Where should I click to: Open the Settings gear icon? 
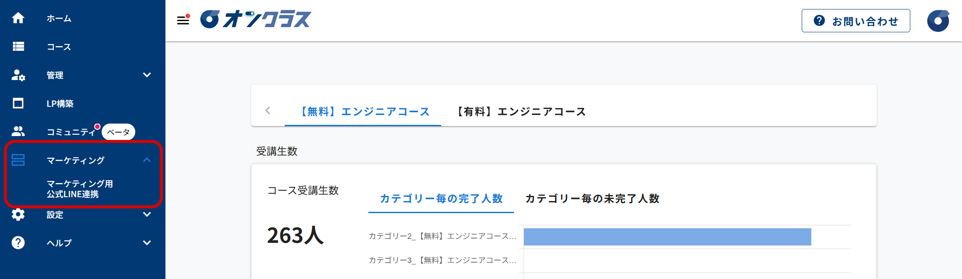pos(18,214)
